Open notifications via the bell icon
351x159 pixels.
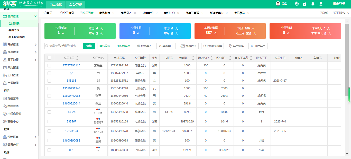312,4
